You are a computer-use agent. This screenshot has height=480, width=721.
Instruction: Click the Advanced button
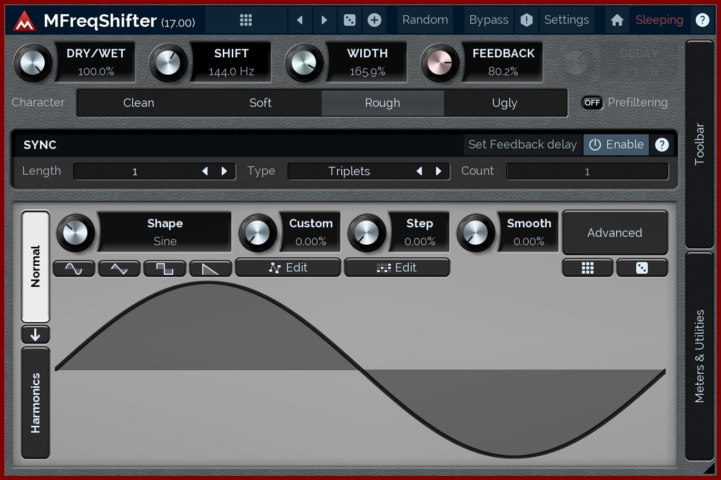[615, 233]
